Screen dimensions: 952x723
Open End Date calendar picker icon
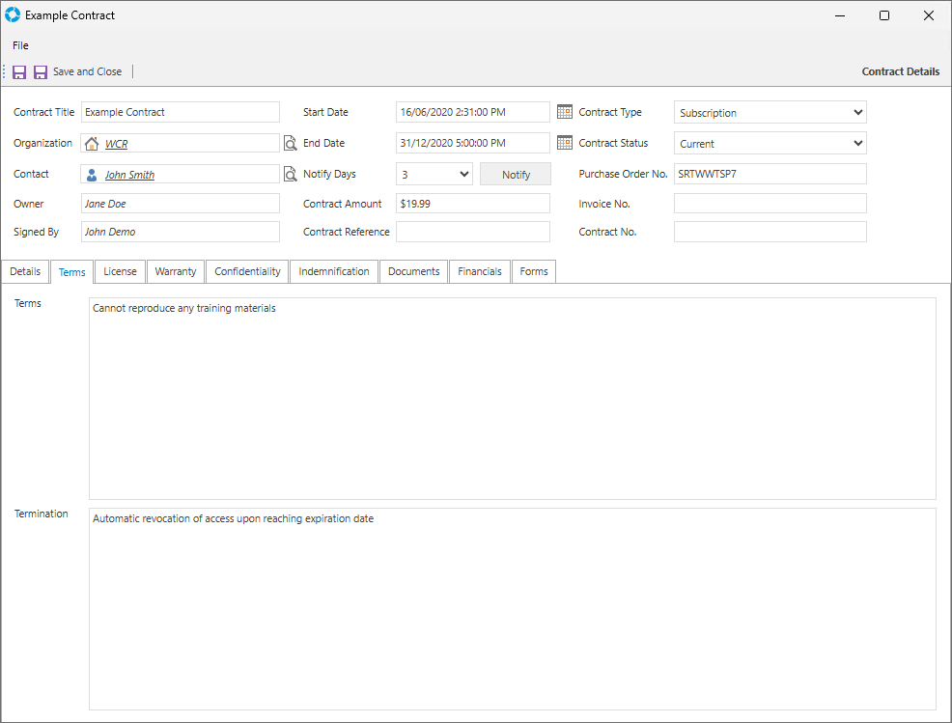point(565,143)
